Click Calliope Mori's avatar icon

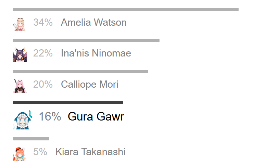(20, 86)
